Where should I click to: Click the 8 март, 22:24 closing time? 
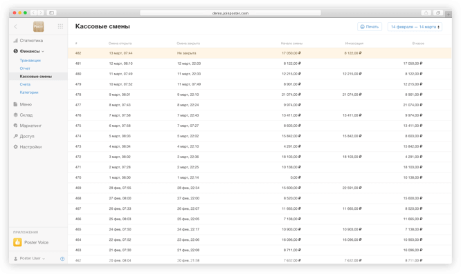(x=188, y=105)
